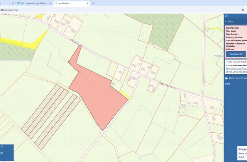Close the Edit Powelsborough tab
Image resolution: width=247 pixels, height=162 pixels.
tap(50, 3)
